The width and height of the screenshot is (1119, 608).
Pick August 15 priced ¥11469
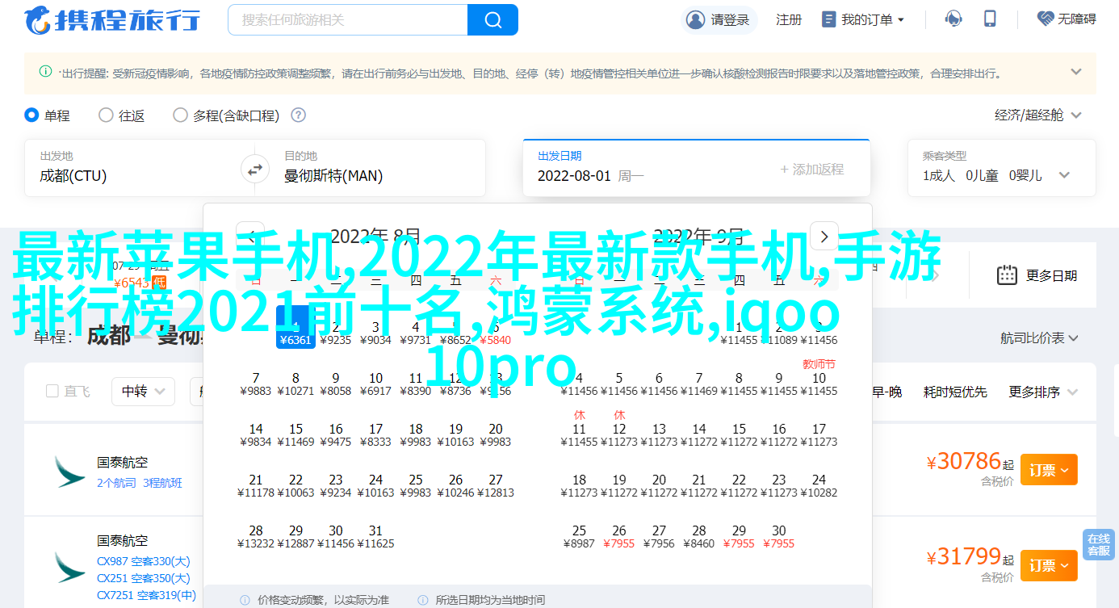coord(295,434)
